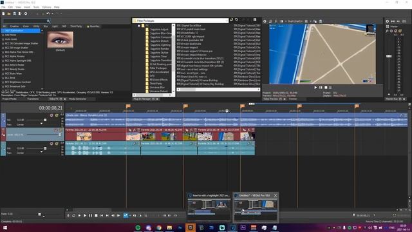The height and width of the screenshot is (232, 412).
Task: Select the Add Noise effect in list
Action: 10,35
